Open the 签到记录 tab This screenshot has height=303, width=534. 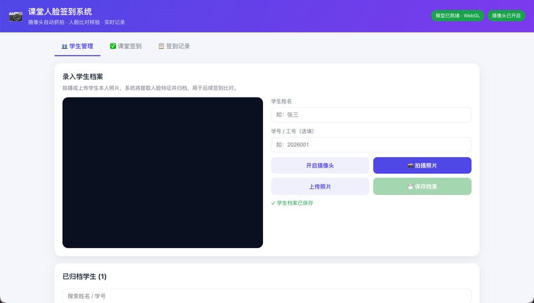click(x=174, y=46)
